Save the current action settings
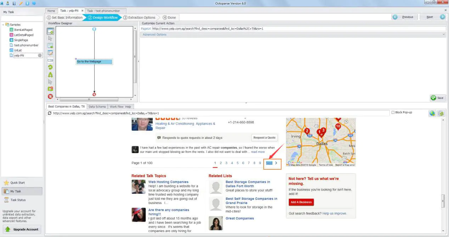The image size is (449, 237). [x=437, y=98]
